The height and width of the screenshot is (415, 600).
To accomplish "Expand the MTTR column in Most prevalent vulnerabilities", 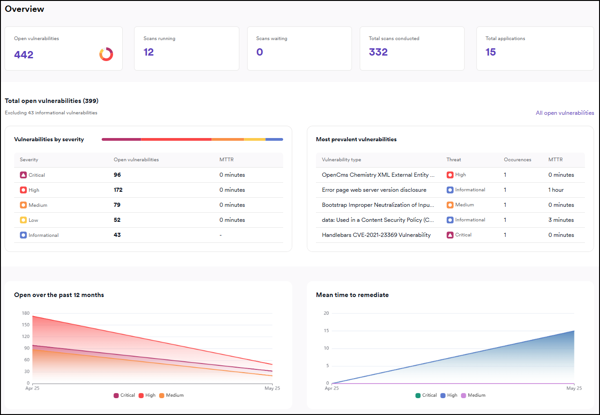I will 555,159.
